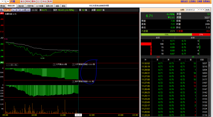
Task: Click the date field showing 2018/4/12
Action: click(x=191, y=10)
